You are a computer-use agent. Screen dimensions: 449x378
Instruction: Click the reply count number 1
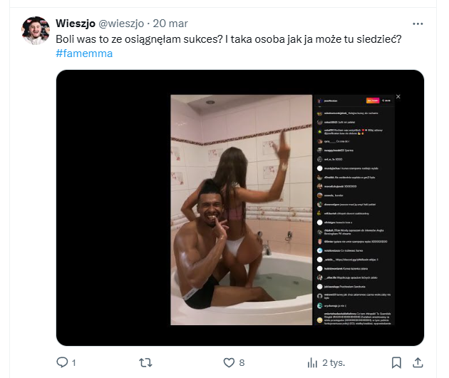click(73, 362)
